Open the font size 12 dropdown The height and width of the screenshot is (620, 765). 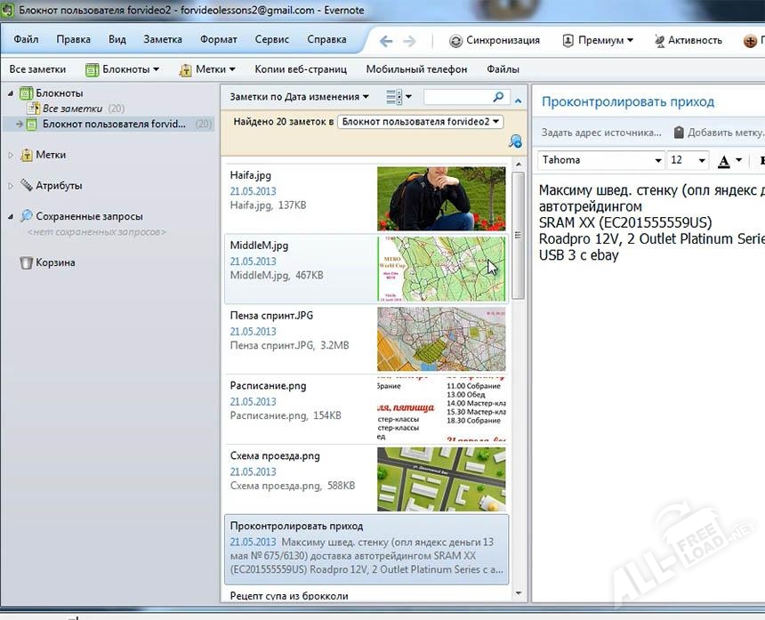[702, 161]
